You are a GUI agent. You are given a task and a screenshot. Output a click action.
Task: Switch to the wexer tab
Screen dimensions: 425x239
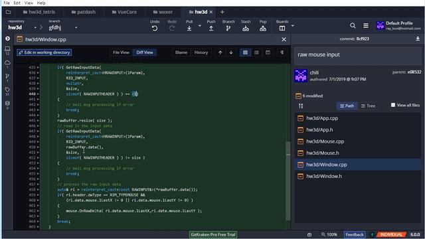click(163, 12)
